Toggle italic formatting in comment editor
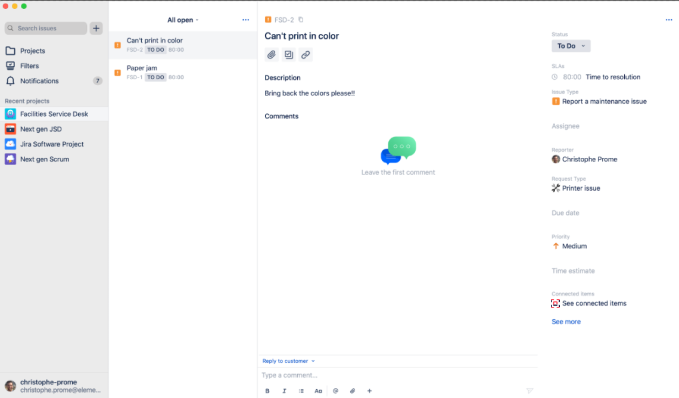The image size is (679, 398). 284,391
